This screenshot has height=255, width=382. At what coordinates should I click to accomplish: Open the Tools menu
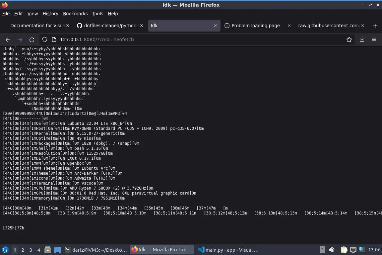tap(98, 14)
